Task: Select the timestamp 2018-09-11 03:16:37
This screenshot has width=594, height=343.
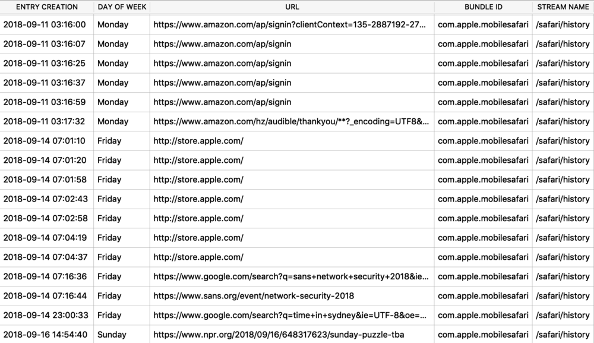Action: [x=45, y=83]
